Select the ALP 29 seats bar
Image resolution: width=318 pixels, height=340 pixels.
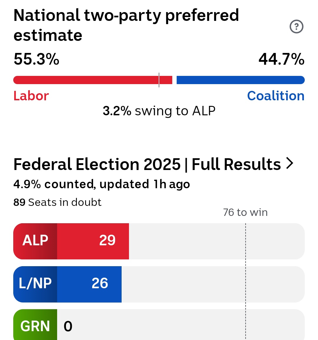pyautogui.click(x=71, y=241)
